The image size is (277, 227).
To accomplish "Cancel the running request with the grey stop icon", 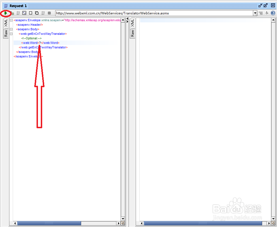I will (49, 13).
